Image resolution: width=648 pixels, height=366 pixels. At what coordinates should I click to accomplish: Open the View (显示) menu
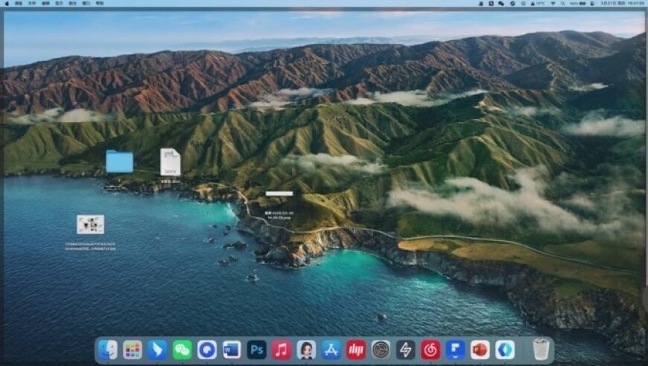(x=59, y=3)
